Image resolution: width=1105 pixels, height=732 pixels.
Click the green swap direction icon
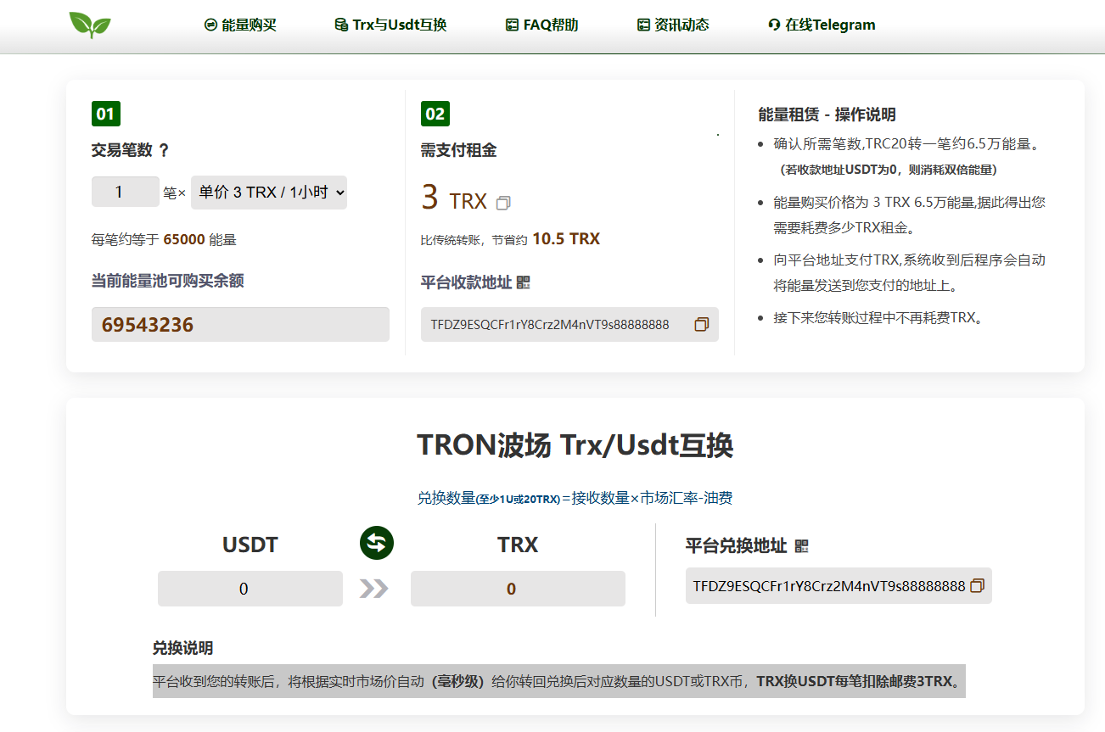[377, 542]
